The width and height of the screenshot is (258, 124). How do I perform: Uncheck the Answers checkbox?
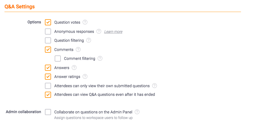pyautogui.click(x=48, y=68)
